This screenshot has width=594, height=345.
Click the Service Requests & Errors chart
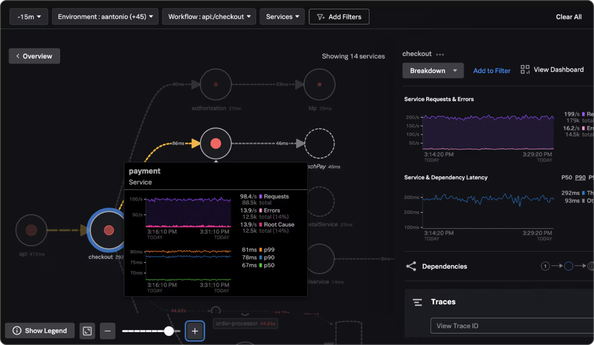click(x=488, y=132)
